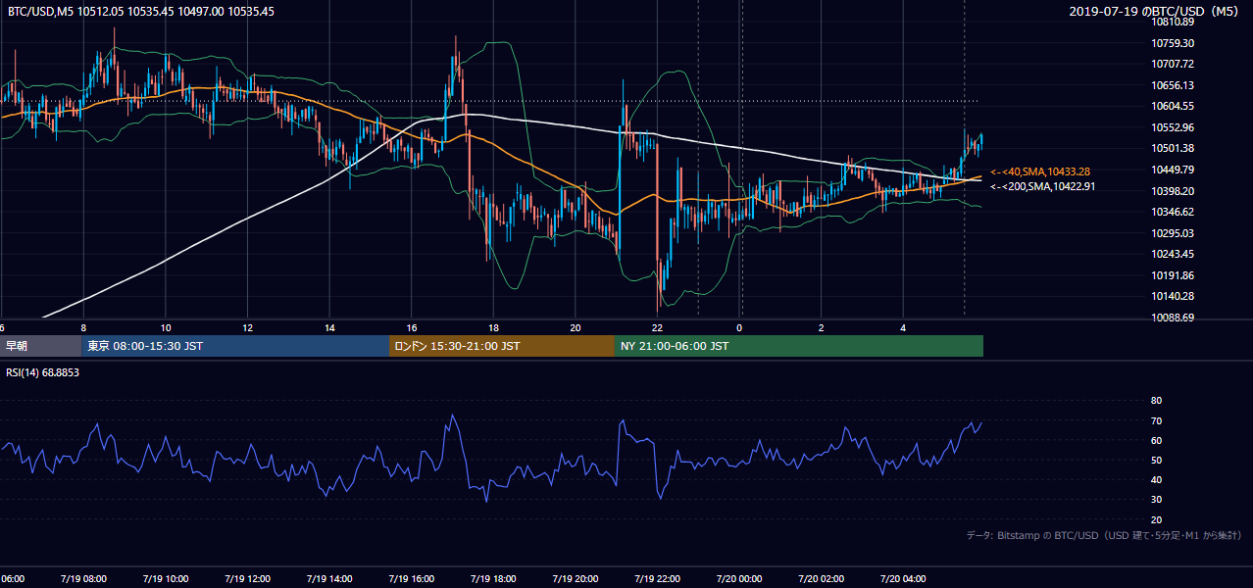This screenshot has width=1253, height=588.
Task: Click price axis value 10346.62
Action: pyautogui.click(x=1173, y=212)
